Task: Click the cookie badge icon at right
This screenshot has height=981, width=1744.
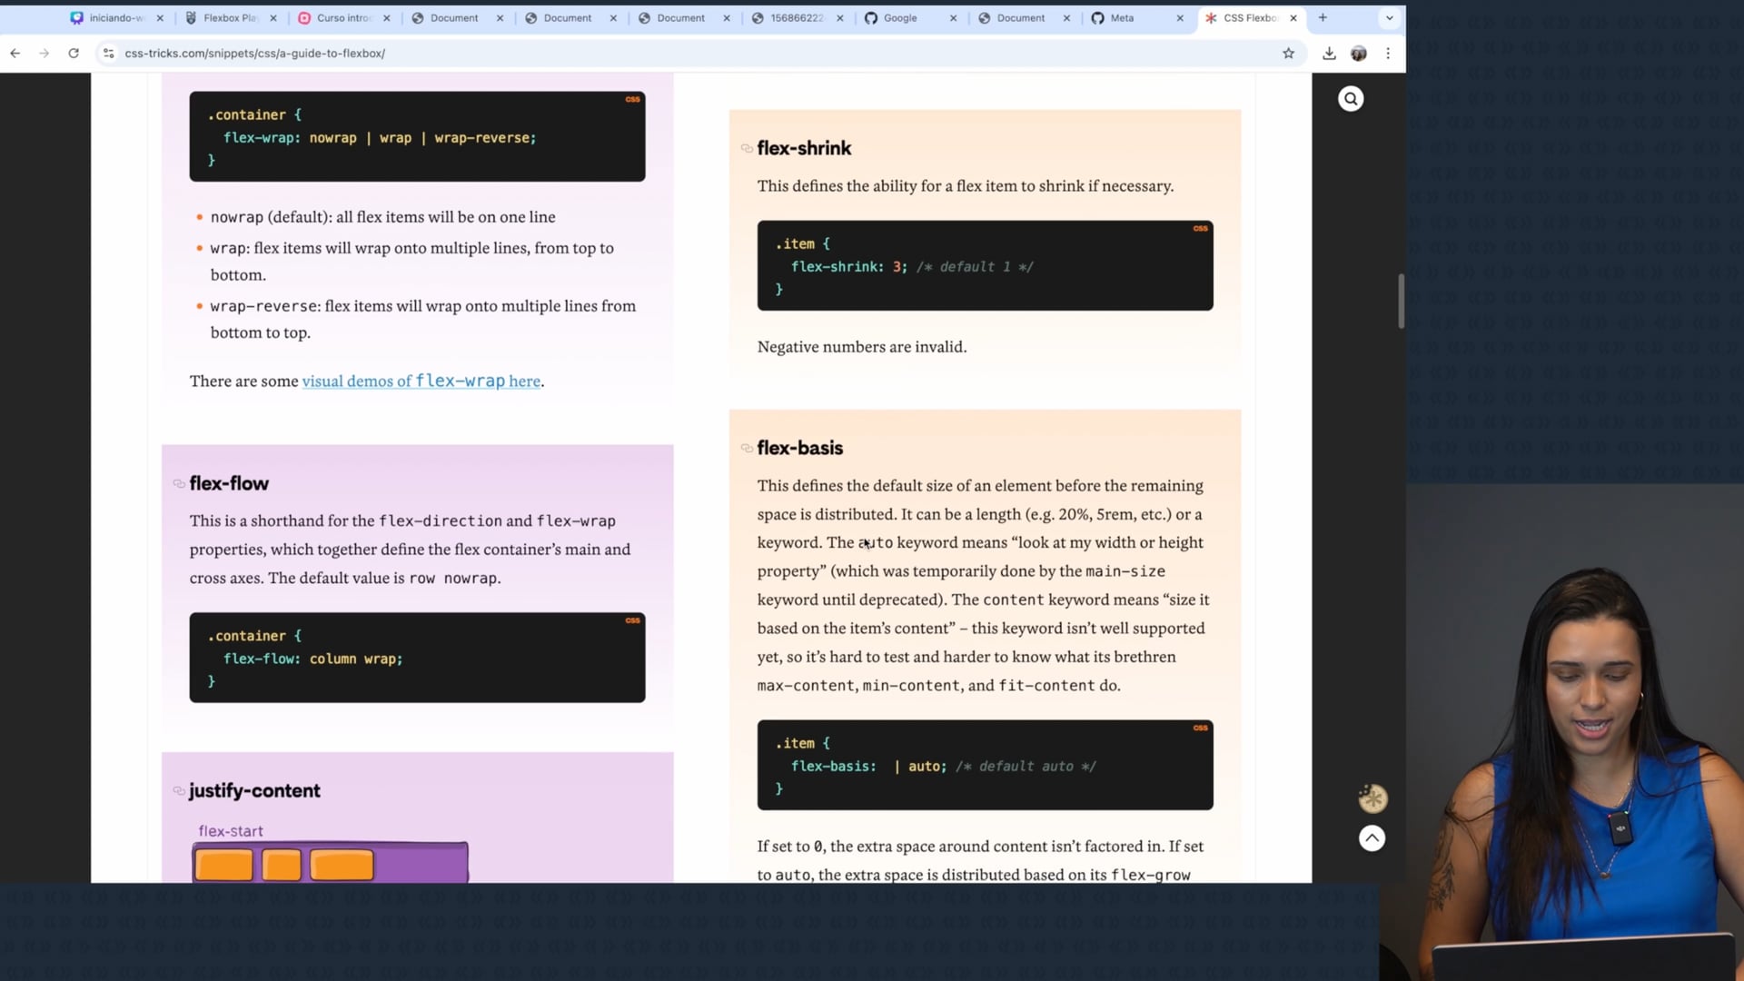Action: (1372, 798)
